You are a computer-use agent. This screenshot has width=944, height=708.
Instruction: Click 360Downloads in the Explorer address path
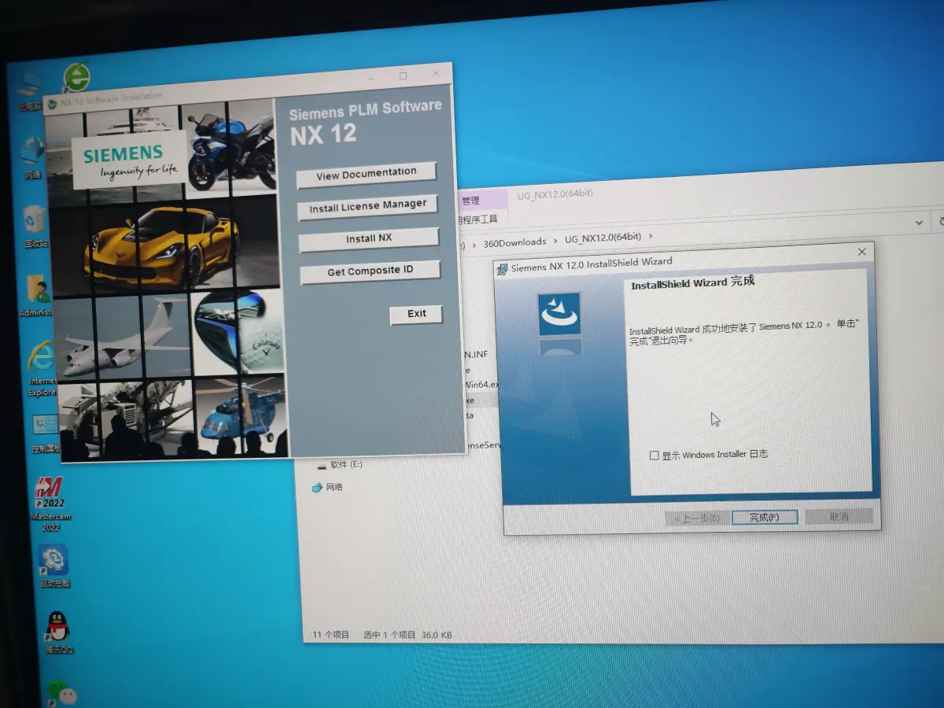point(514,242)
